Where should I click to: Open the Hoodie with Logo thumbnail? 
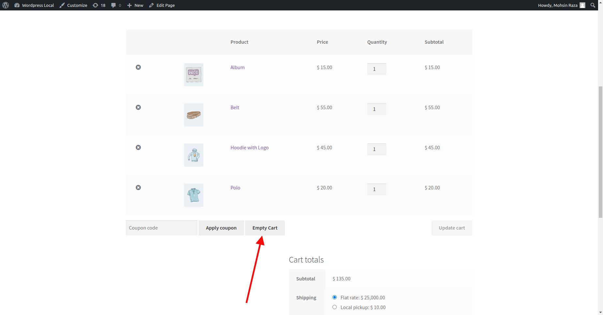pyautogui.click(x=194, y=155)
